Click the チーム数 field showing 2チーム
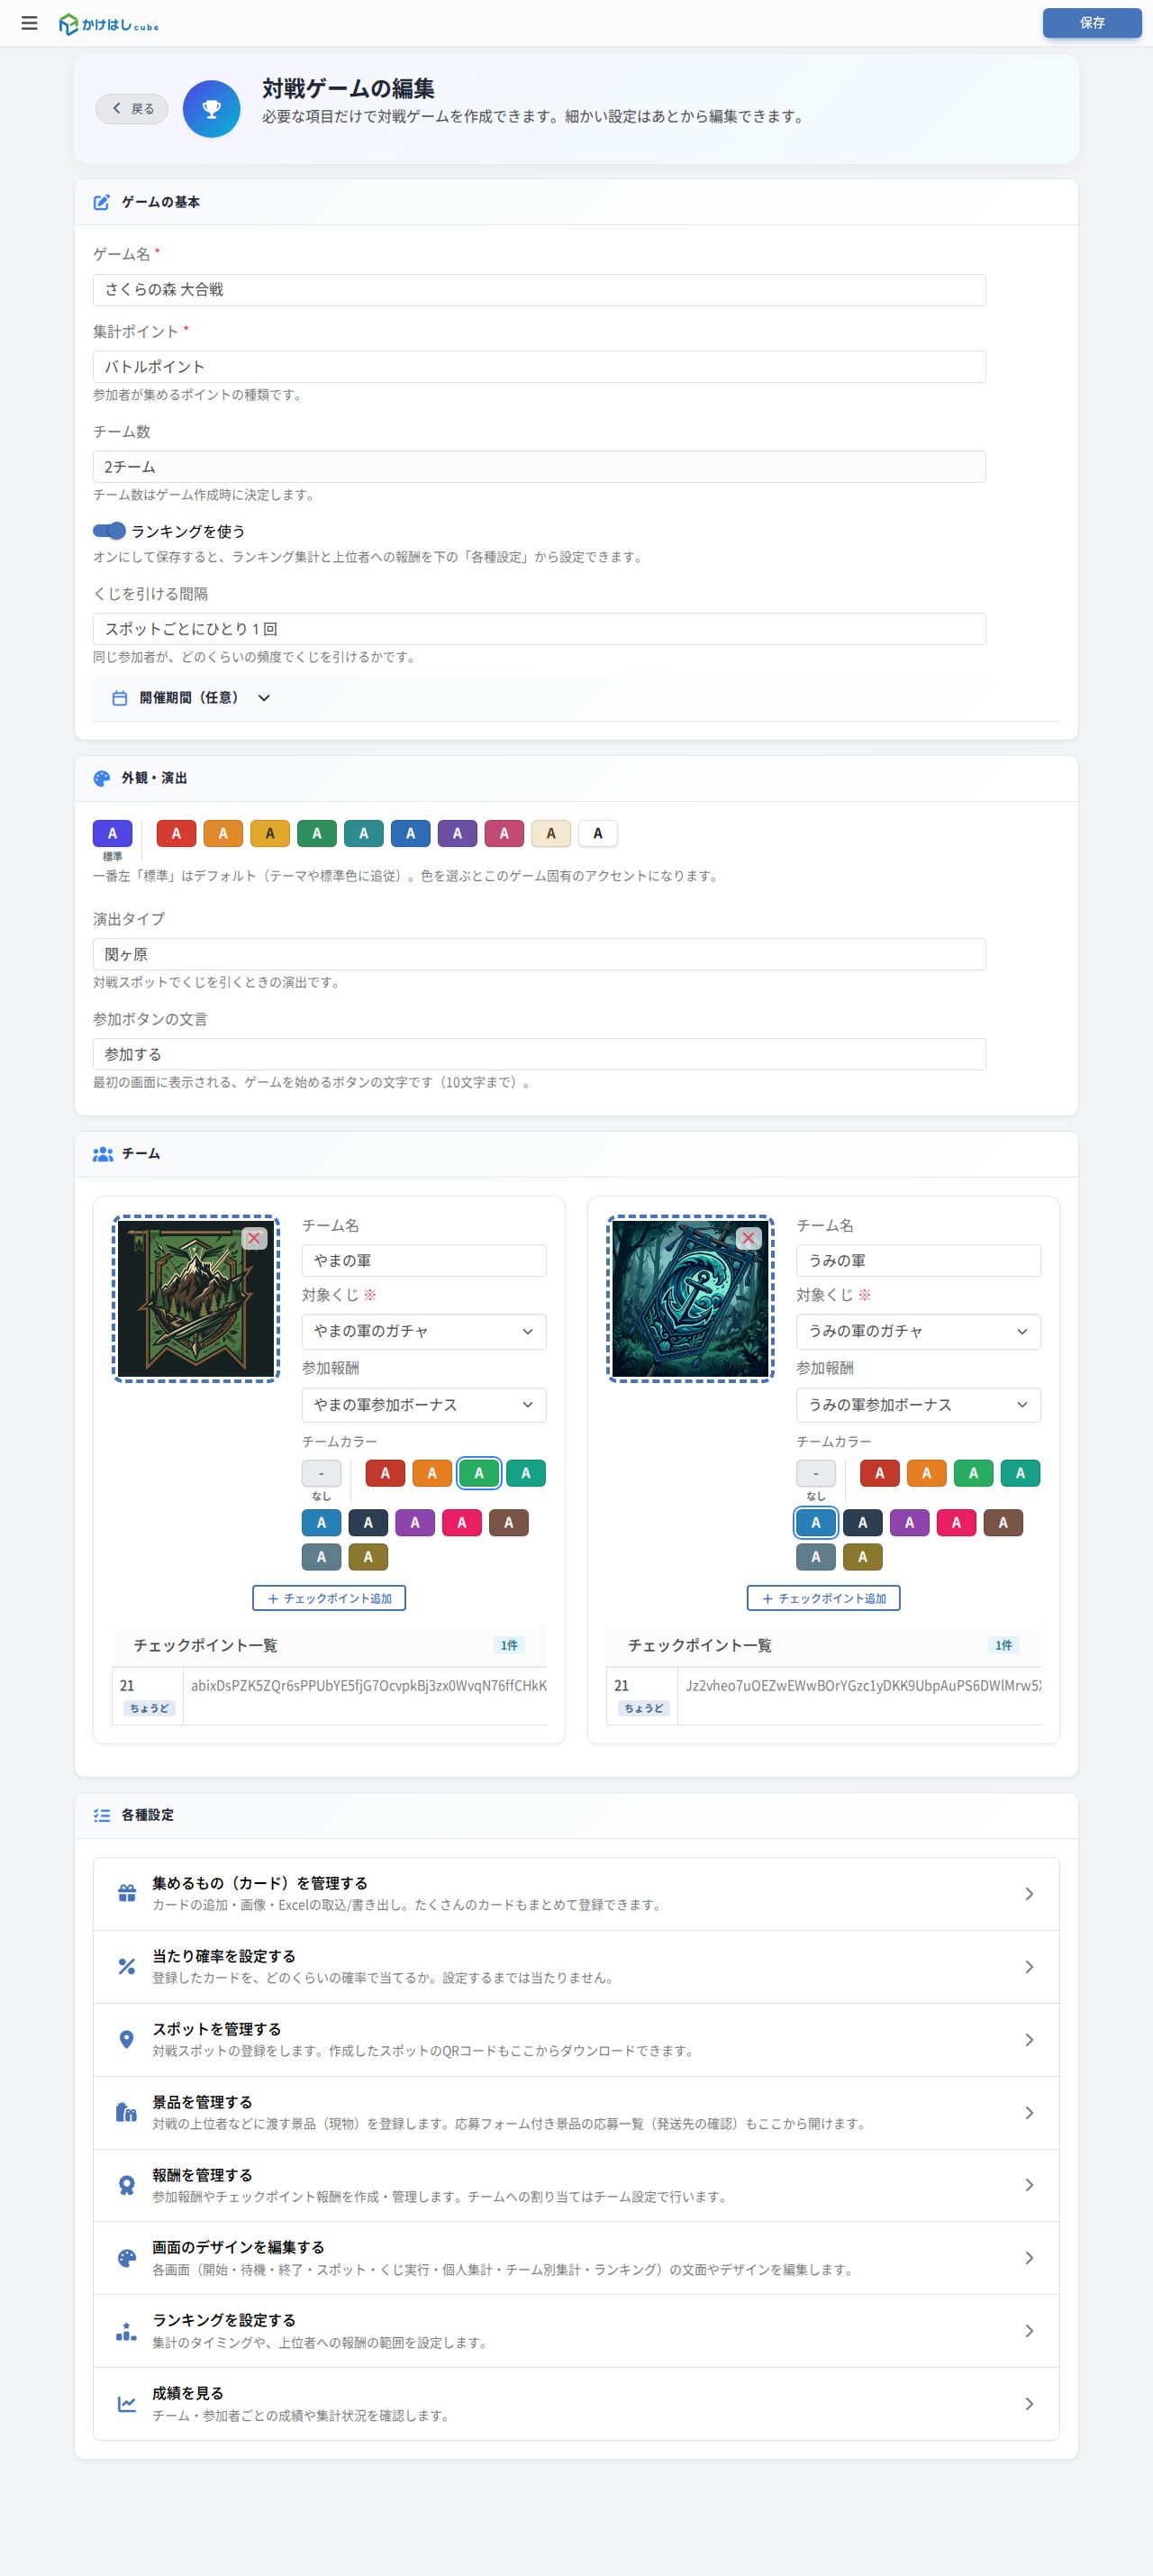1153x2576 pixels. pos(539,467)
